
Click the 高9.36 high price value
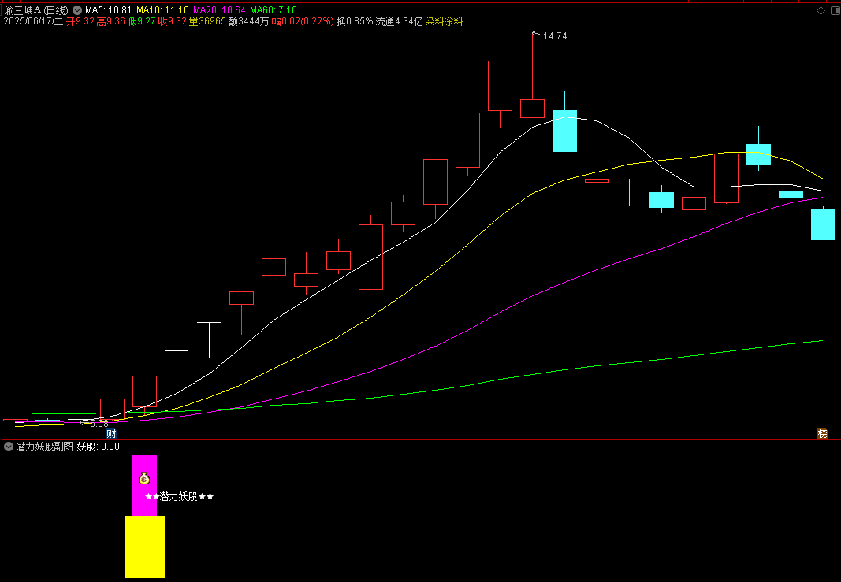111,21
